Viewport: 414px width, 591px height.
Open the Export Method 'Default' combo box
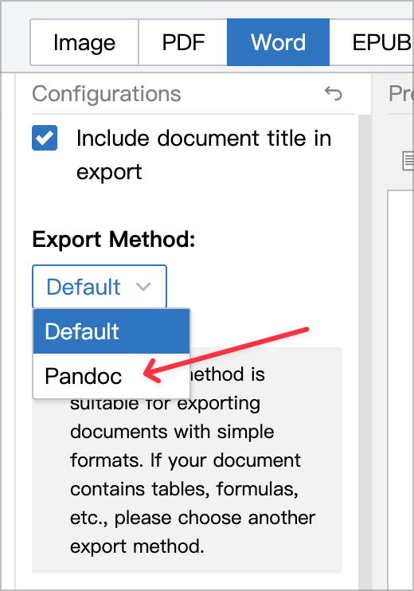tap(100, 287)
